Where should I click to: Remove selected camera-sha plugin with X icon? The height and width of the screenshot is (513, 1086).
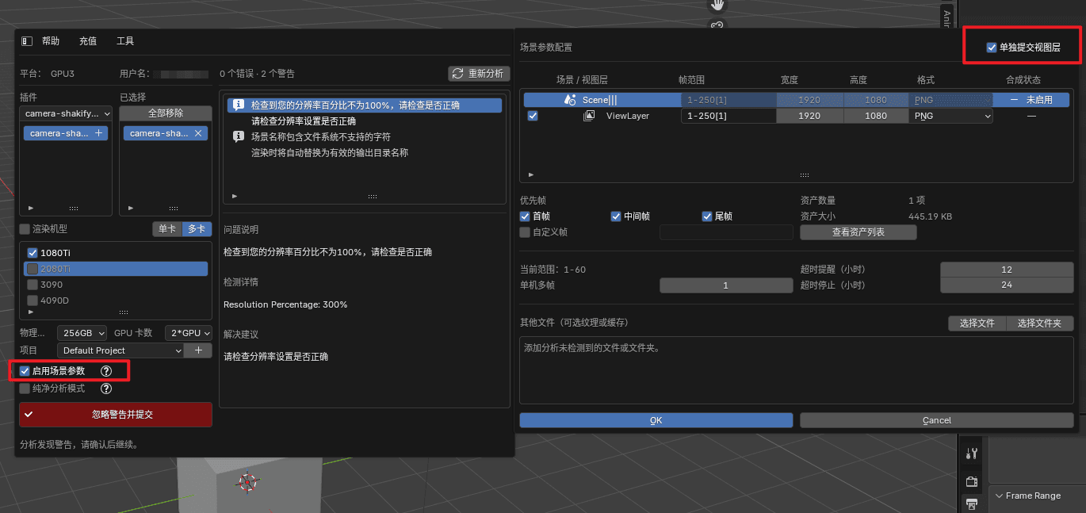click(198, 133)
